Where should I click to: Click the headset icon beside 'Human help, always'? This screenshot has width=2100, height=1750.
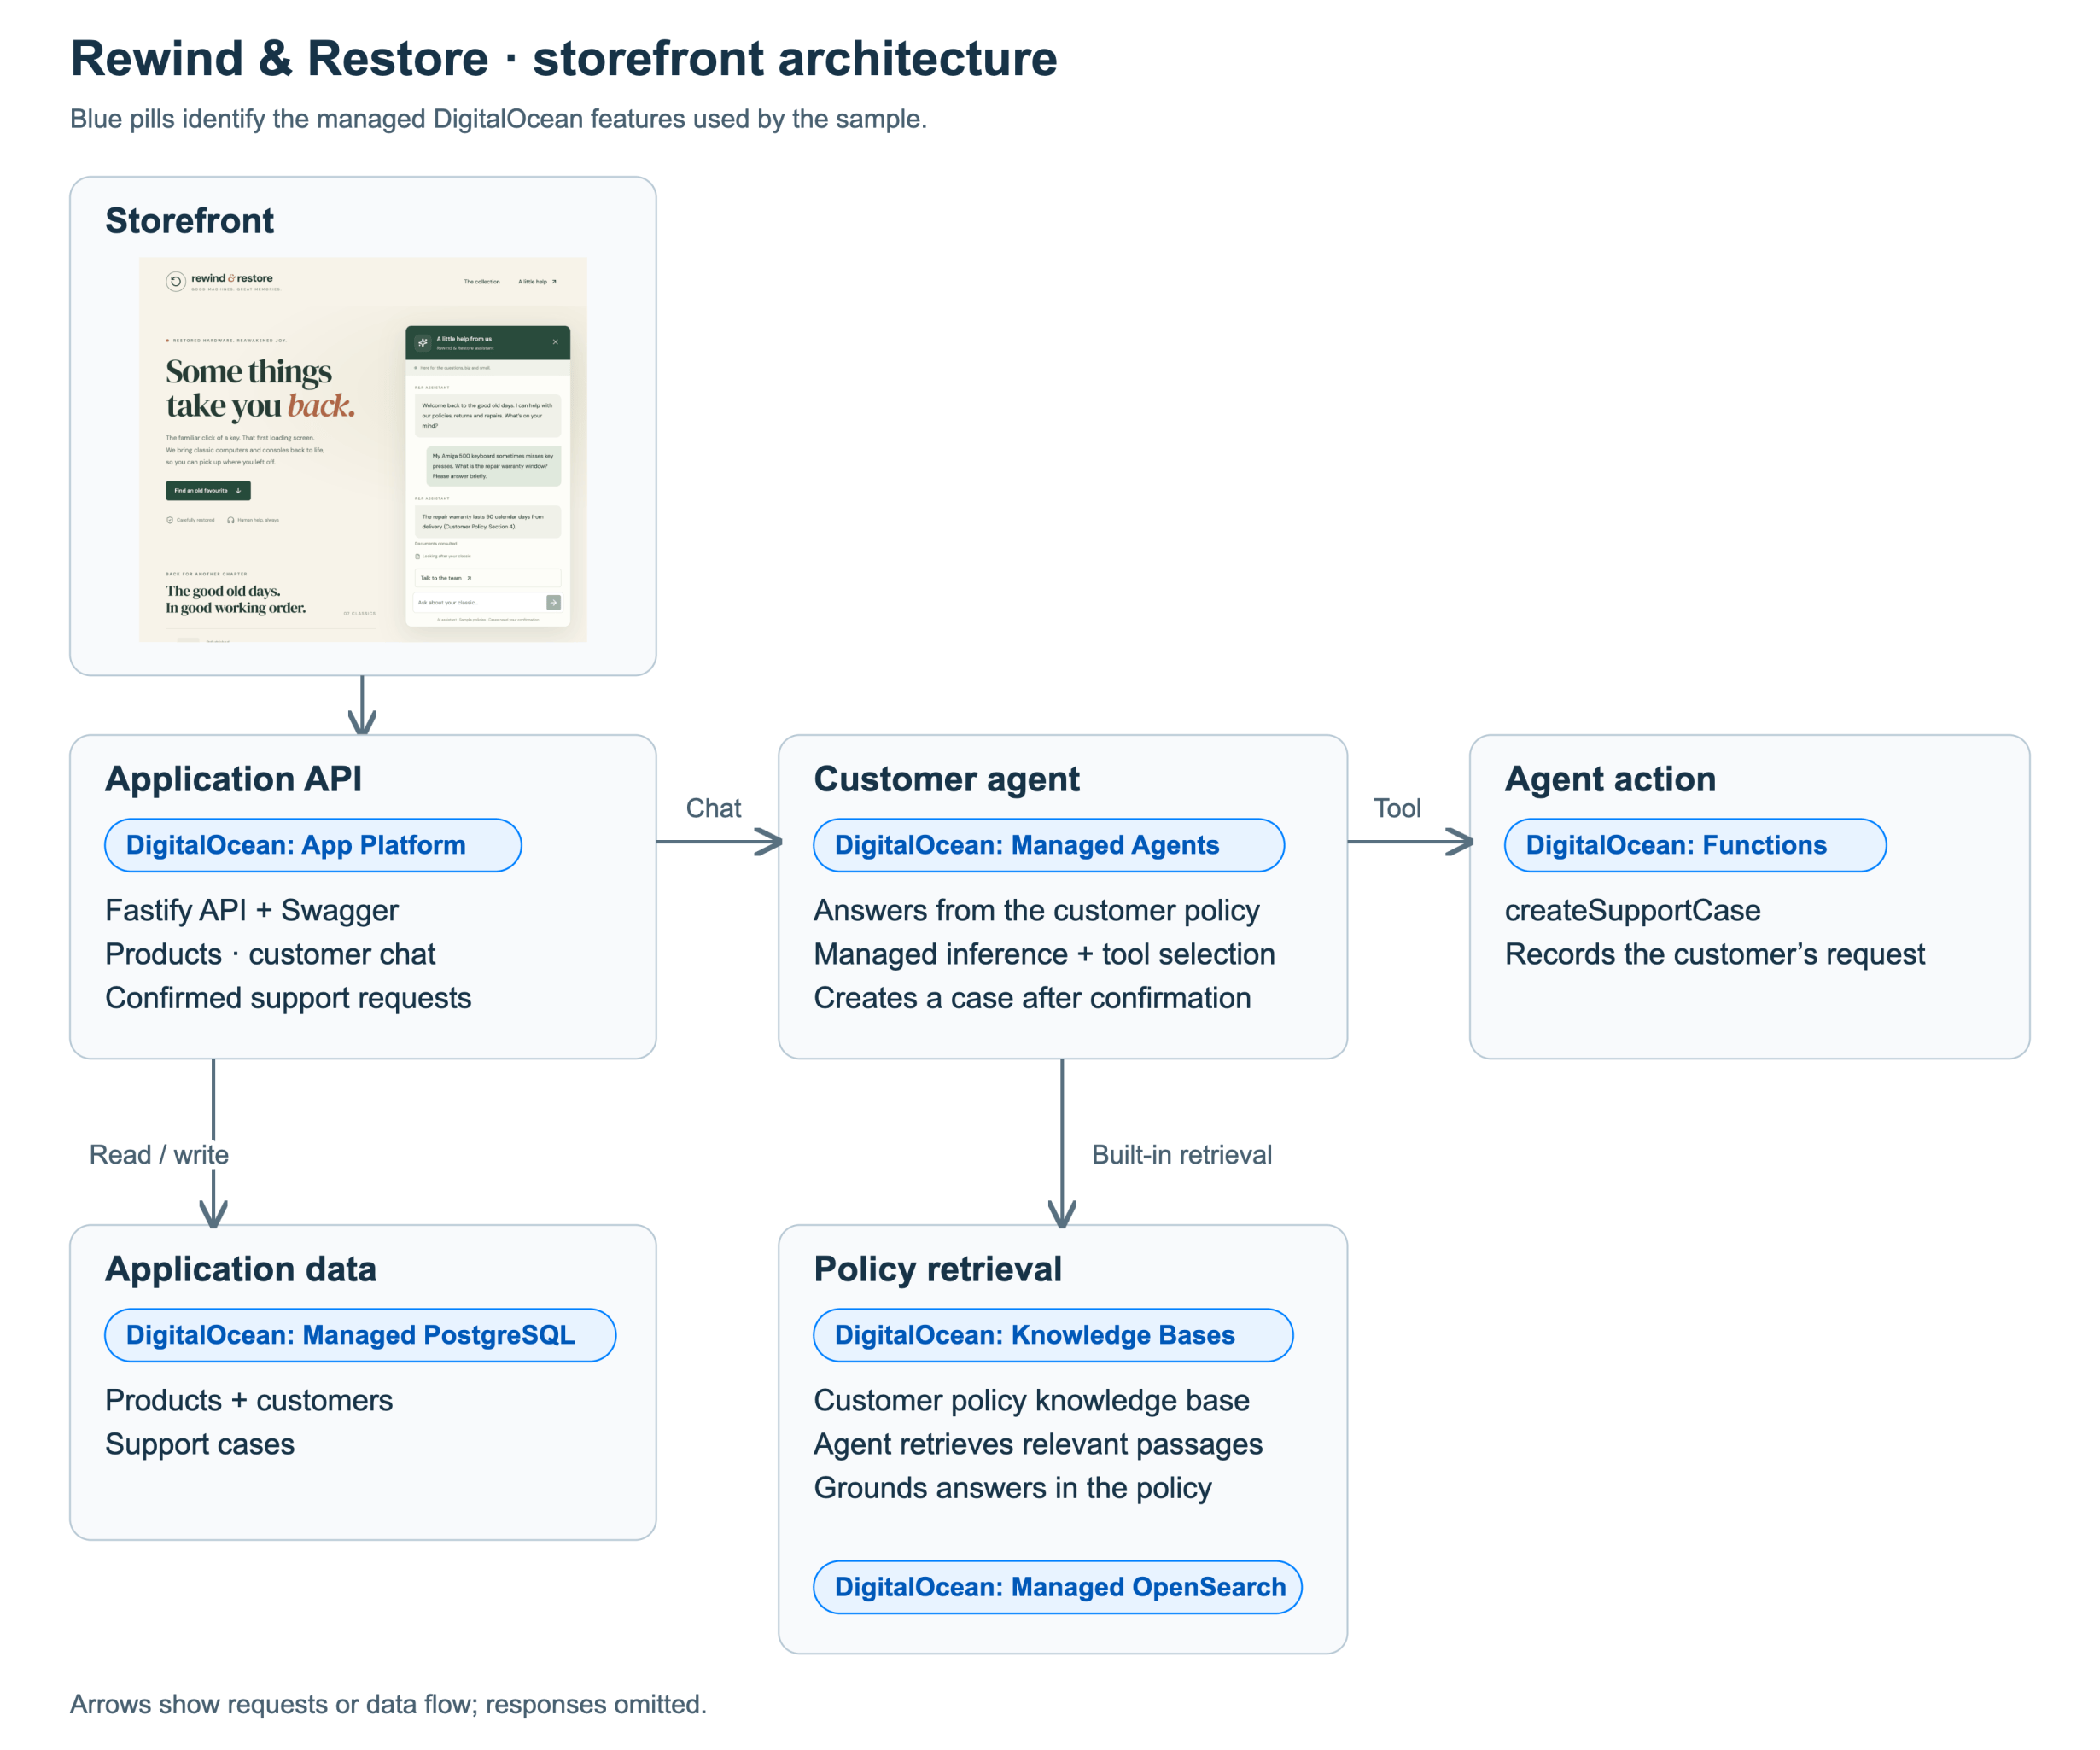click(231, 520)
